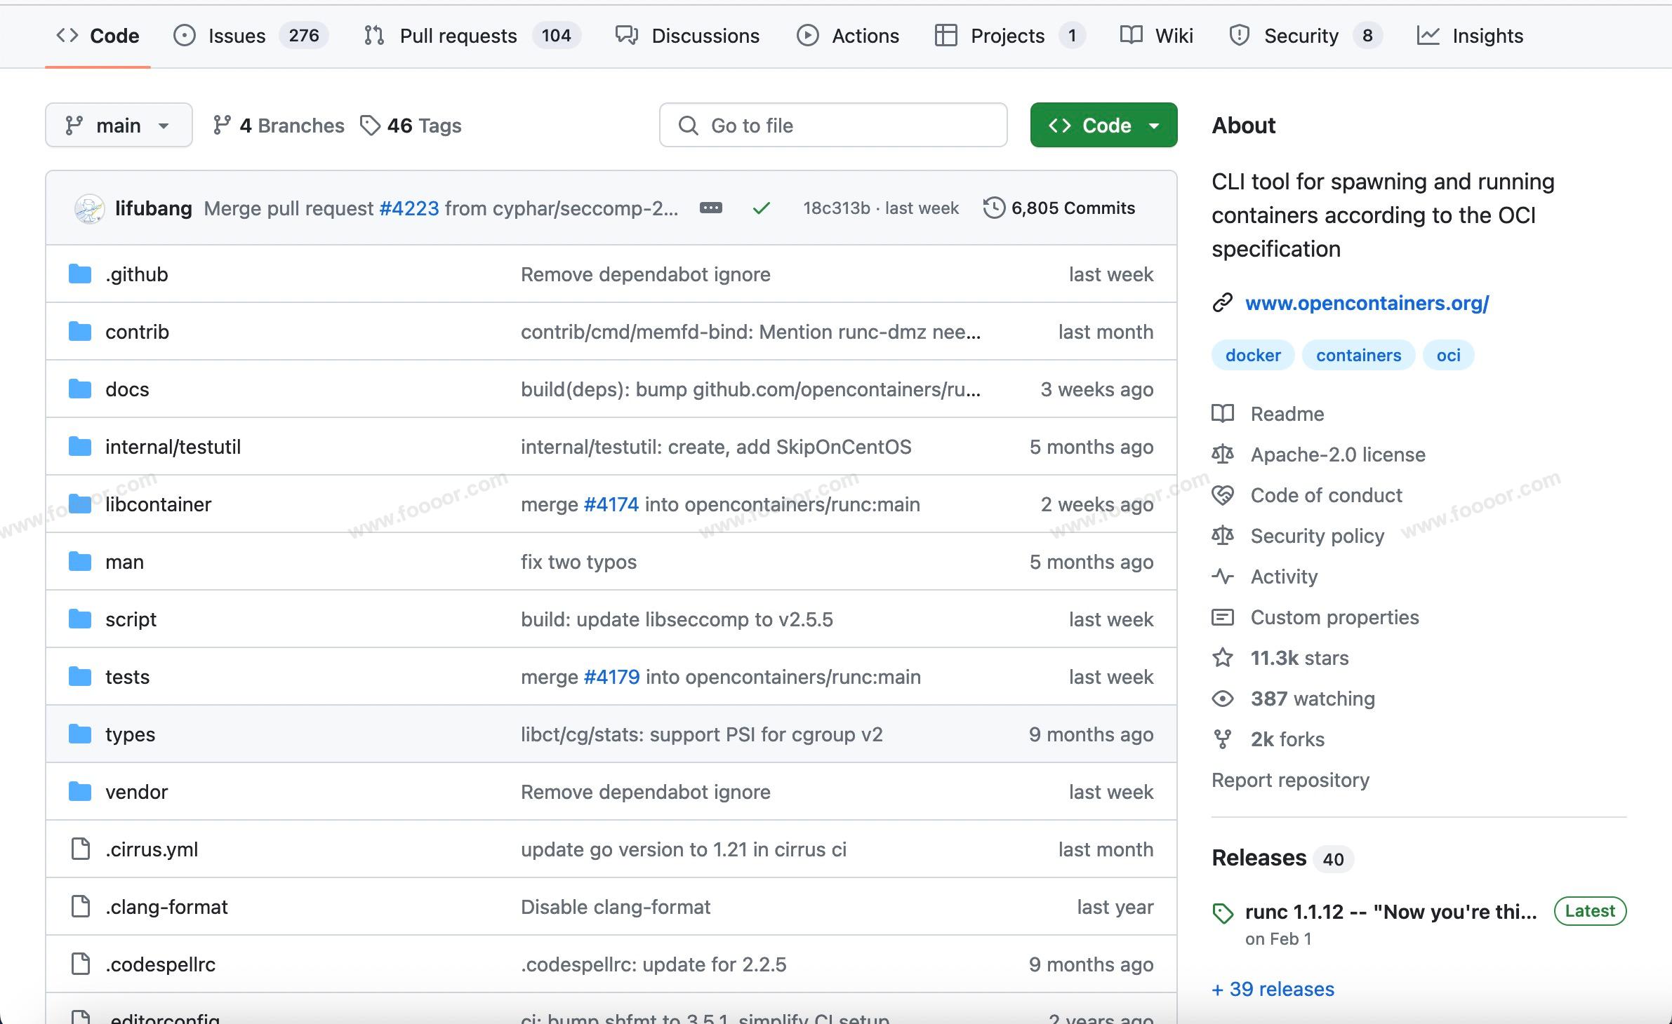Viewport: 1672px width, 1024px height.
Task: Click the fork icon next to 2k forks
Action: (1222, 739)
